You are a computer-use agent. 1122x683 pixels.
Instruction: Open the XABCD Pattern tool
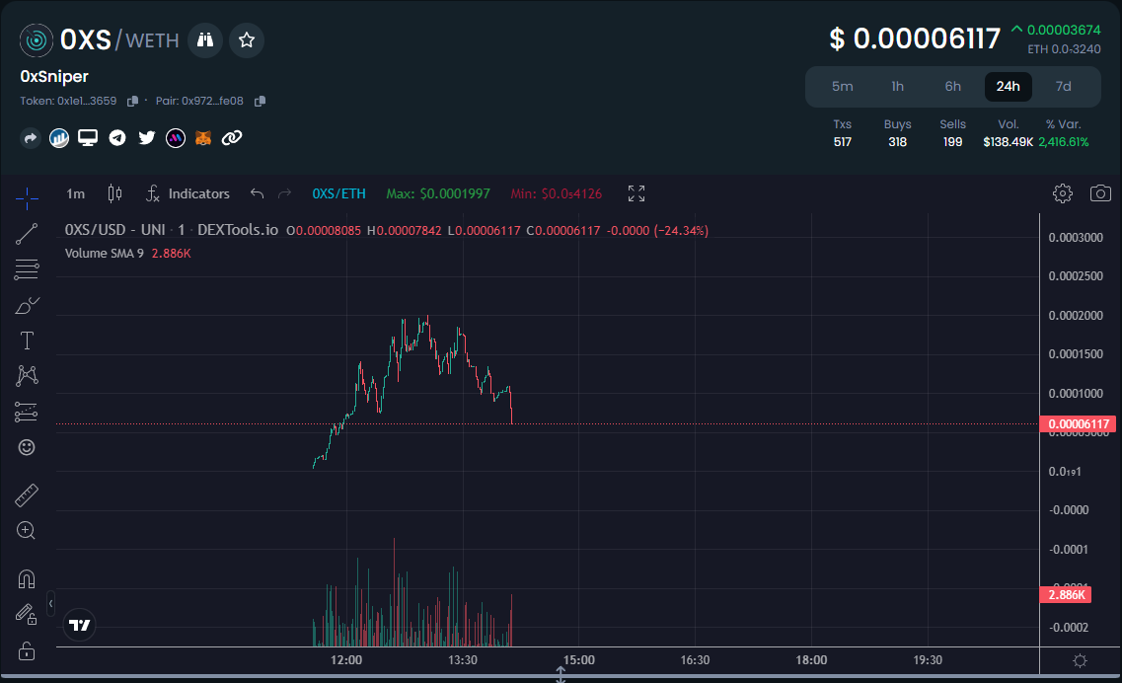(x=27, y=375)
